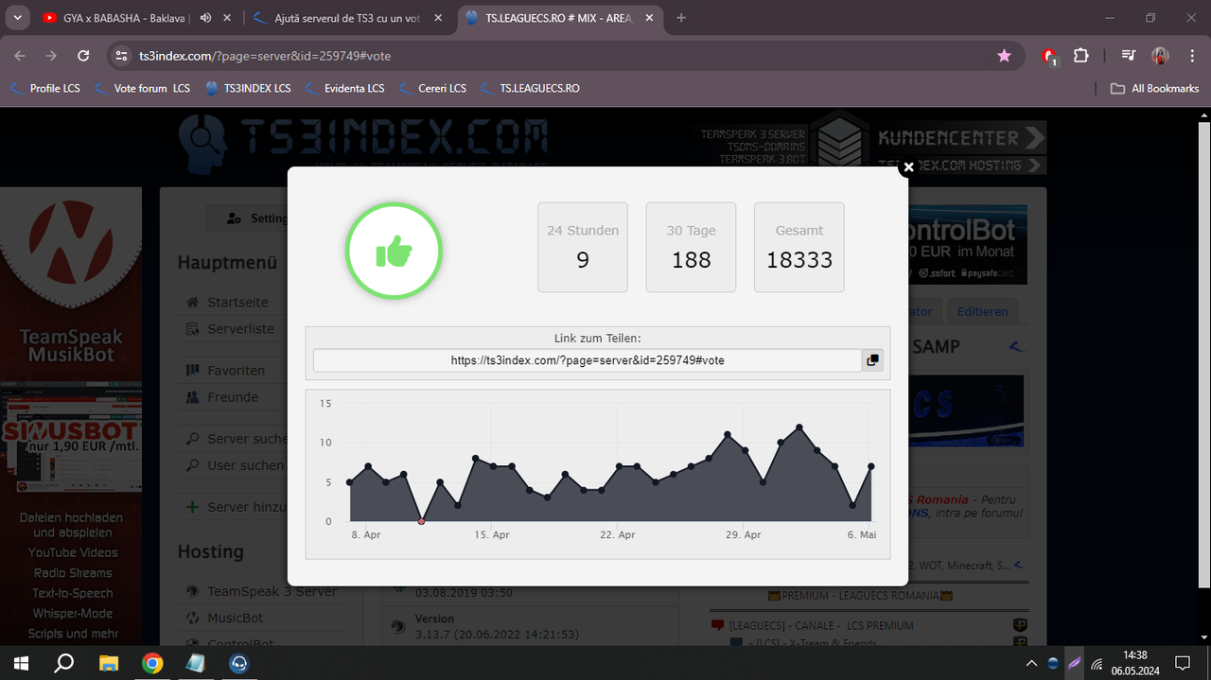Image resolution: width=1211 pixels, height=680 pixels.
Task: Open a new browser tab
Action: (681, 18)
